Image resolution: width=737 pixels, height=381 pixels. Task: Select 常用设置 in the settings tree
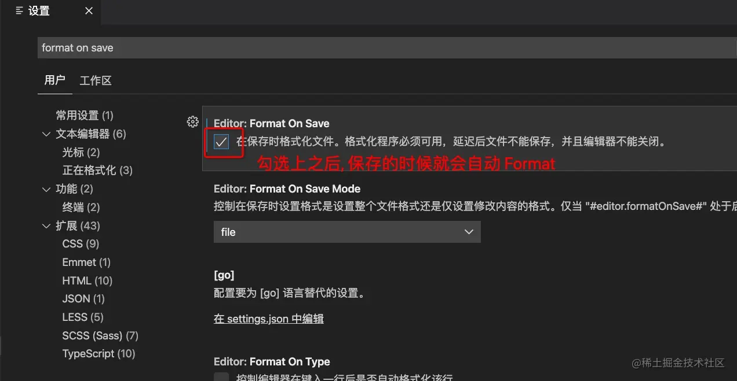tap(85, 116)
